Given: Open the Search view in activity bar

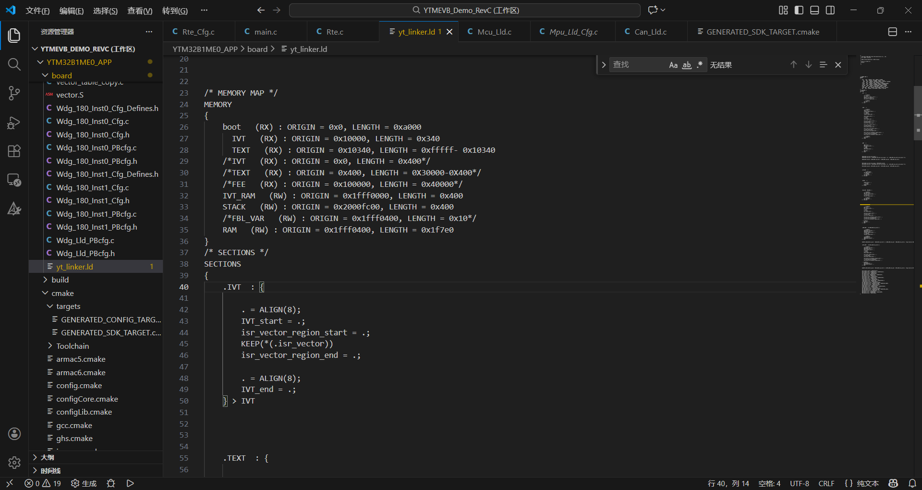Looking at the screenshot, I should pyautogui.click(x=14, y=64).
